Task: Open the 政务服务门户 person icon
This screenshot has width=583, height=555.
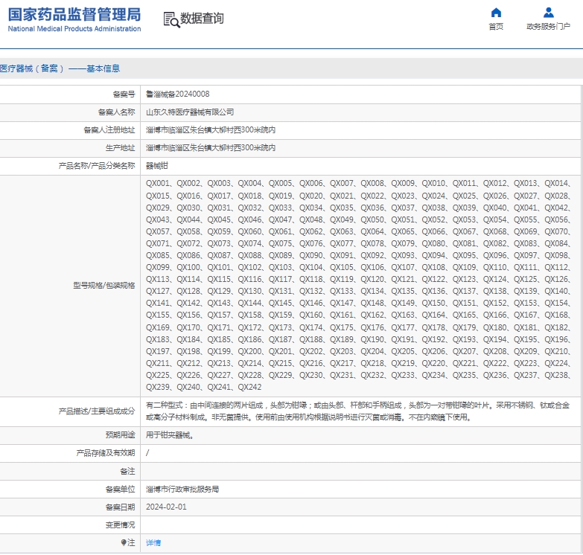Action: (549, 13)
